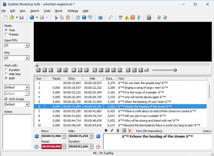The width and height of the screenshot is (214, 156).
Task: Click the video seek bar marker
Action: [x=37, y=65]
